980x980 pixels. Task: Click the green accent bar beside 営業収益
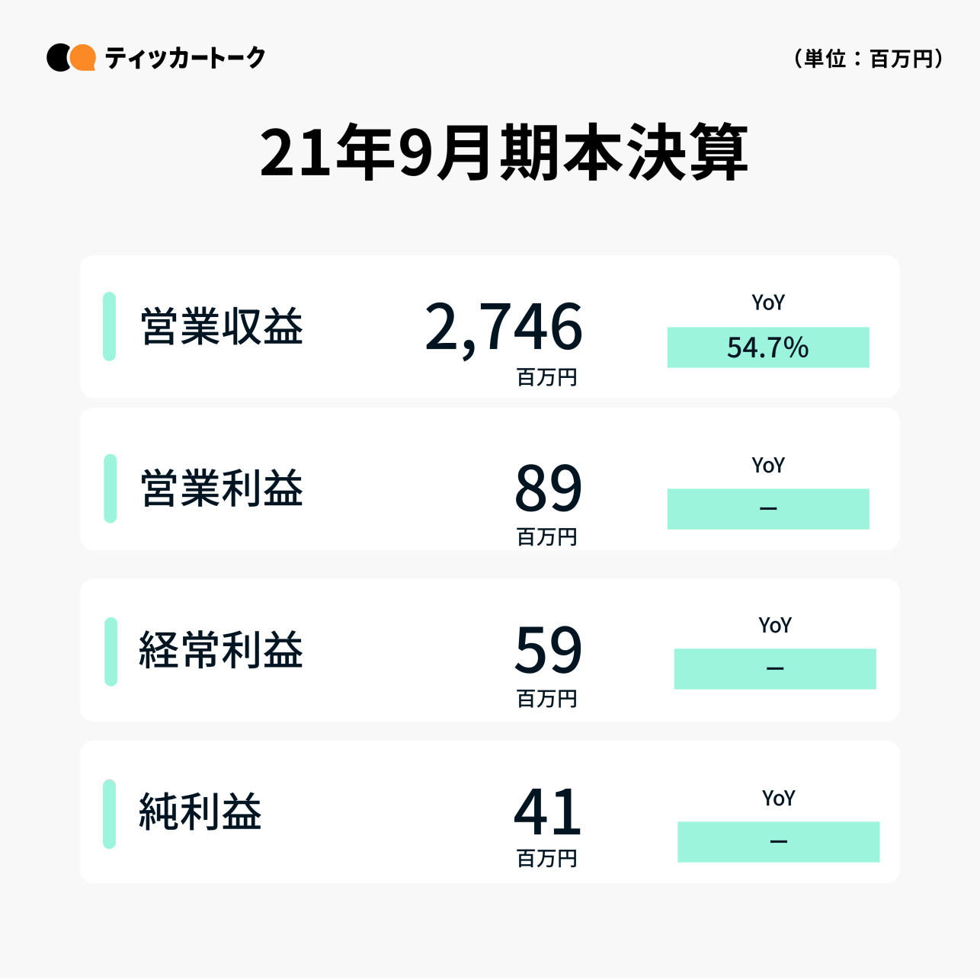[110, 326]
